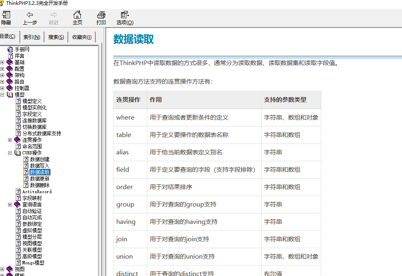Open the 搜索(S) search tab
The height and width of the screenshot is (276, 402).
click(56, 37)
